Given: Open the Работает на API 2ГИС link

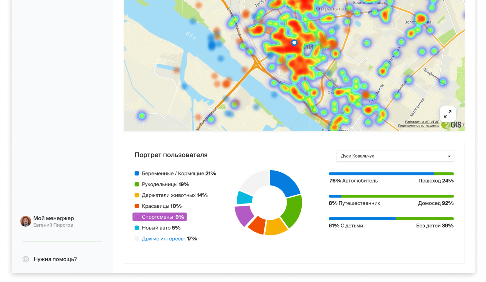Looking at the screenshot, I should click(x=422, y=122).
